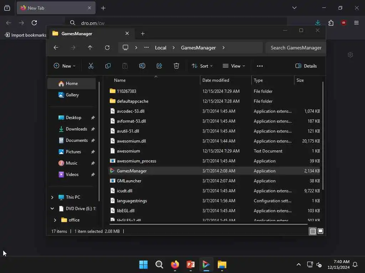Expand This PC in navigation pane
Viewport: 365px width, 273px height.
coord(52,197)
